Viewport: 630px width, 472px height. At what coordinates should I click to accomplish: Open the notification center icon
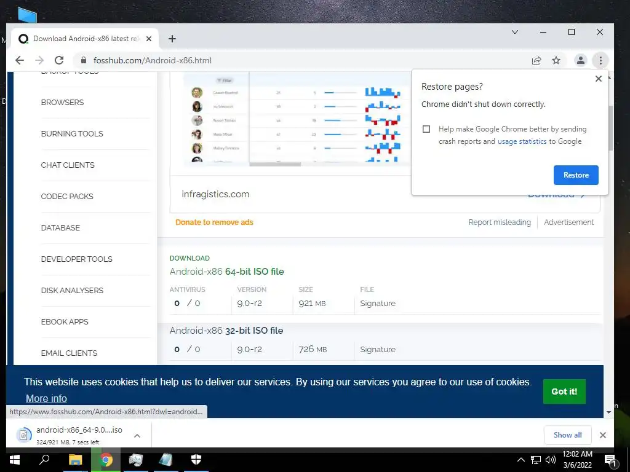(x=610, y=460)
